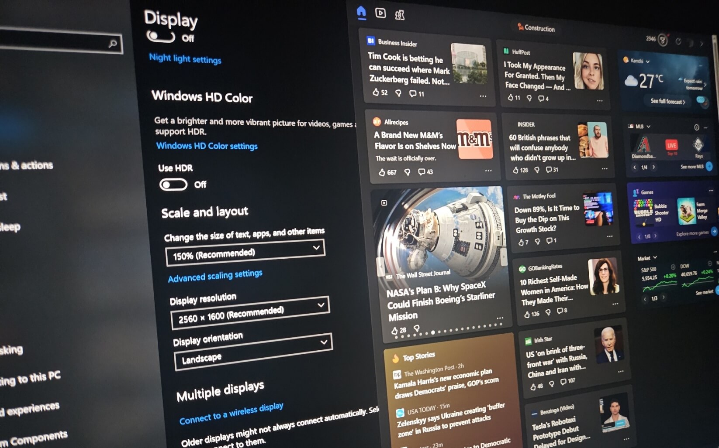Like the 60 British phrases story
Viewport: 719px width, 448px height.
515,170
